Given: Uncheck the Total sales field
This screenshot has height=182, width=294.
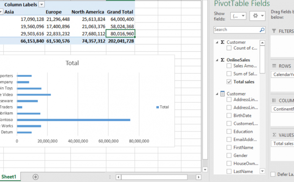Looking at the screenshot, I should 229,82.
